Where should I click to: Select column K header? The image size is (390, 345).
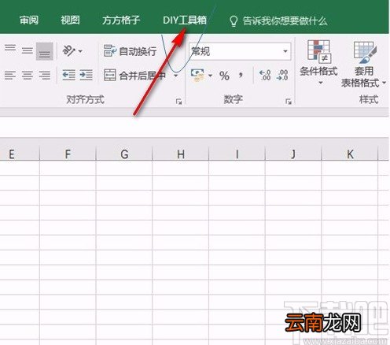tap(350, 154)
